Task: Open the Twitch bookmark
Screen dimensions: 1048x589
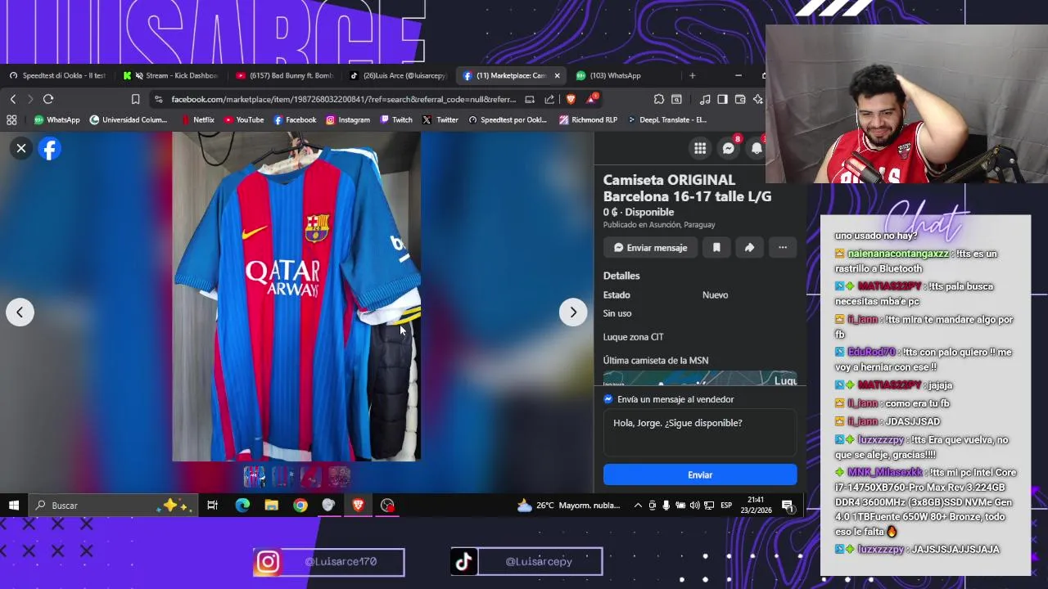Action: [396, 119]
